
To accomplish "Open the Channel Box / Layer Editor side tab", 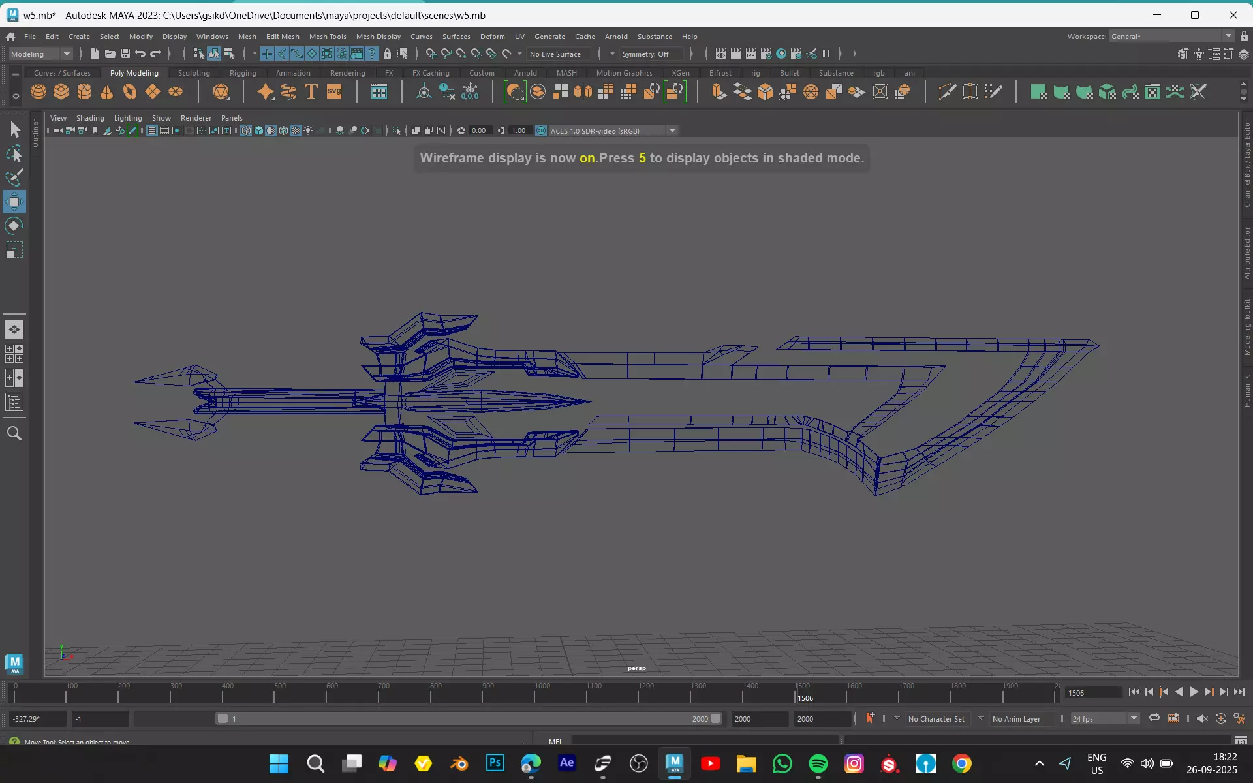I will click(x=1246, y=163).
